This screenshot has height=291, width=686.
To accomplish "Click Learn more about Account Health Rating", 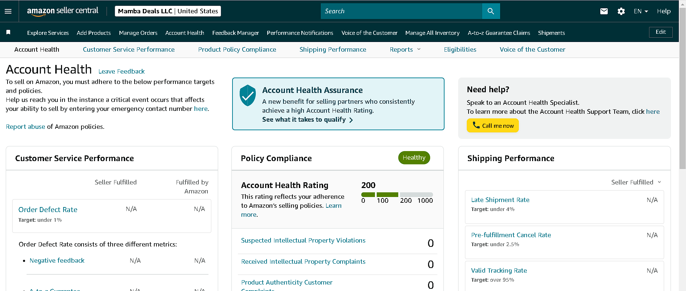I will (291, 210).
